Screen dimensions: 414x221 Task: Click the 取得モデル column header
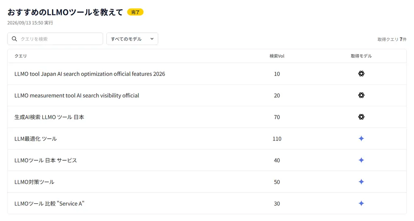361,56
